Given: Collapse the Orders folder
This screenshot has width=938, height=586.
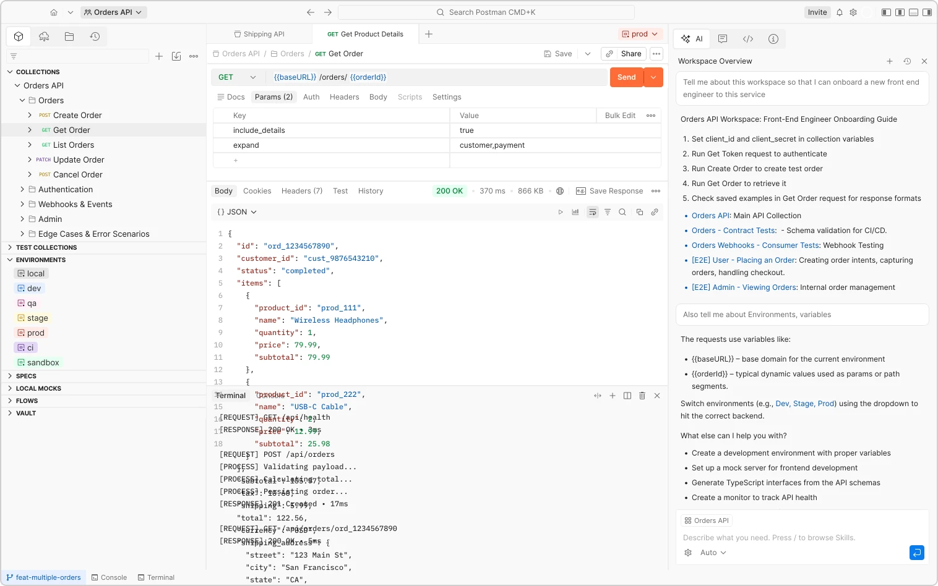Looking at the screenshot, I should (22, 101).
